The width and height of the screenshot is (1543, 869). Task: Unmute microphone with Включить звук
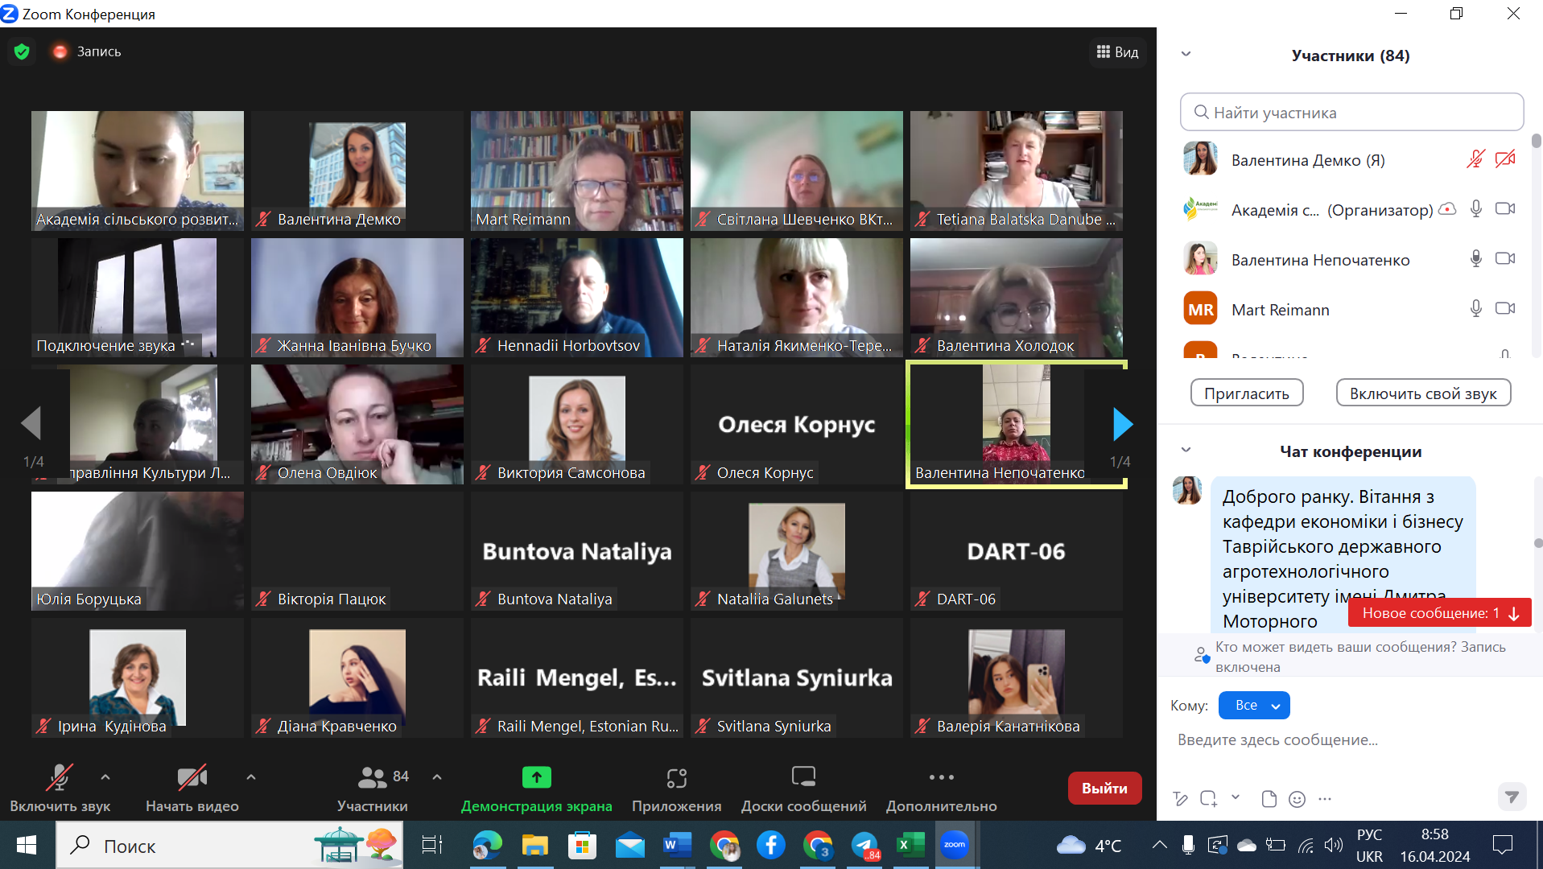coord(60,778)
